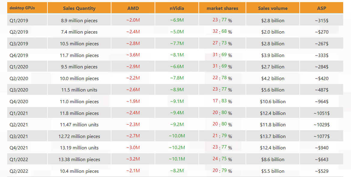This screenshot has height=177, width=351.
Task: Select the Q4/2020 quarter cell
Action: click(x=19, y=102)
